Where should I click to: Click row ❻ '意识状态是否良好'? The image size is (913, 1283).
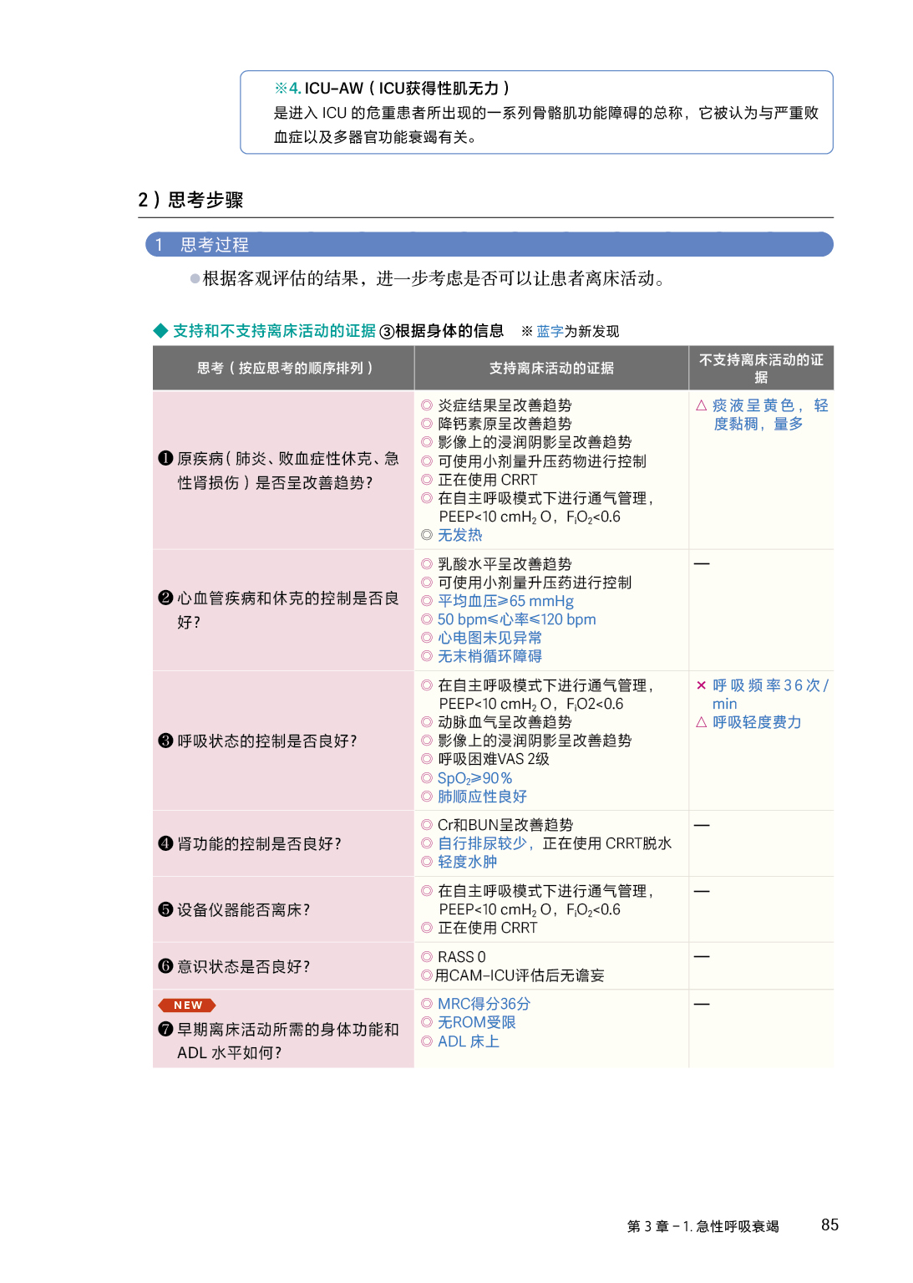point(284,966)
